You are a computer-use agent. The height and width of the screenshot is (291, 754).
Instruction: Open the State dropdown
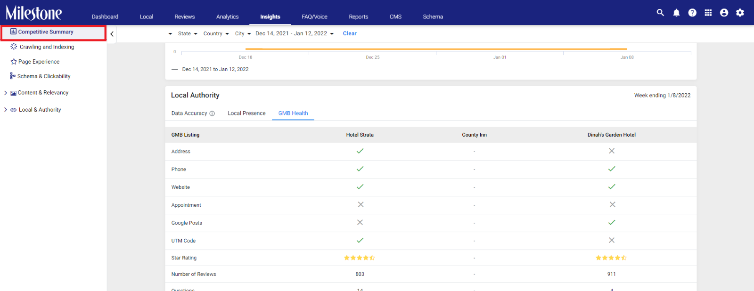[188, 33]
